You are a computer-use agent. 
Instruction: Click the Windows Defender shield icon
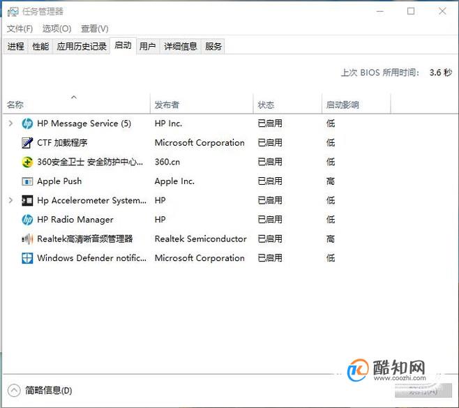click(x=27, y=258)
